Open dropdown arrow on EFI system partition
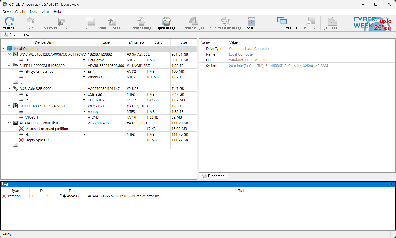 [x=84, y=72]
